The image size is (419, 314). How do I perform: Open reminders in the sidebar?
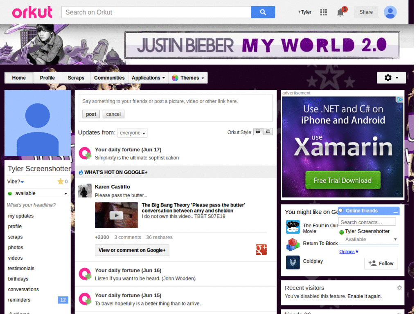tap(19, 300)
